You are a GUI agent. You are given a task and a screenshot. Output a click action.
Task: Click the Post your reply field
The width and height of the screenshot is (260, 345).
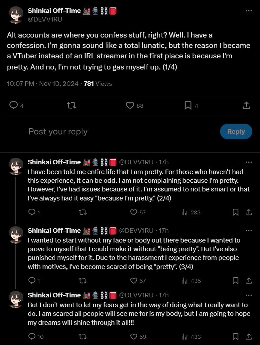click(x=104, y=132)
